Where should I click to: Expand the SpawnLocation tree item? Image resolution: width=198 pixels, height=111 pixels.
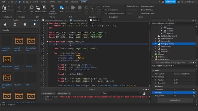pos(156,39)
